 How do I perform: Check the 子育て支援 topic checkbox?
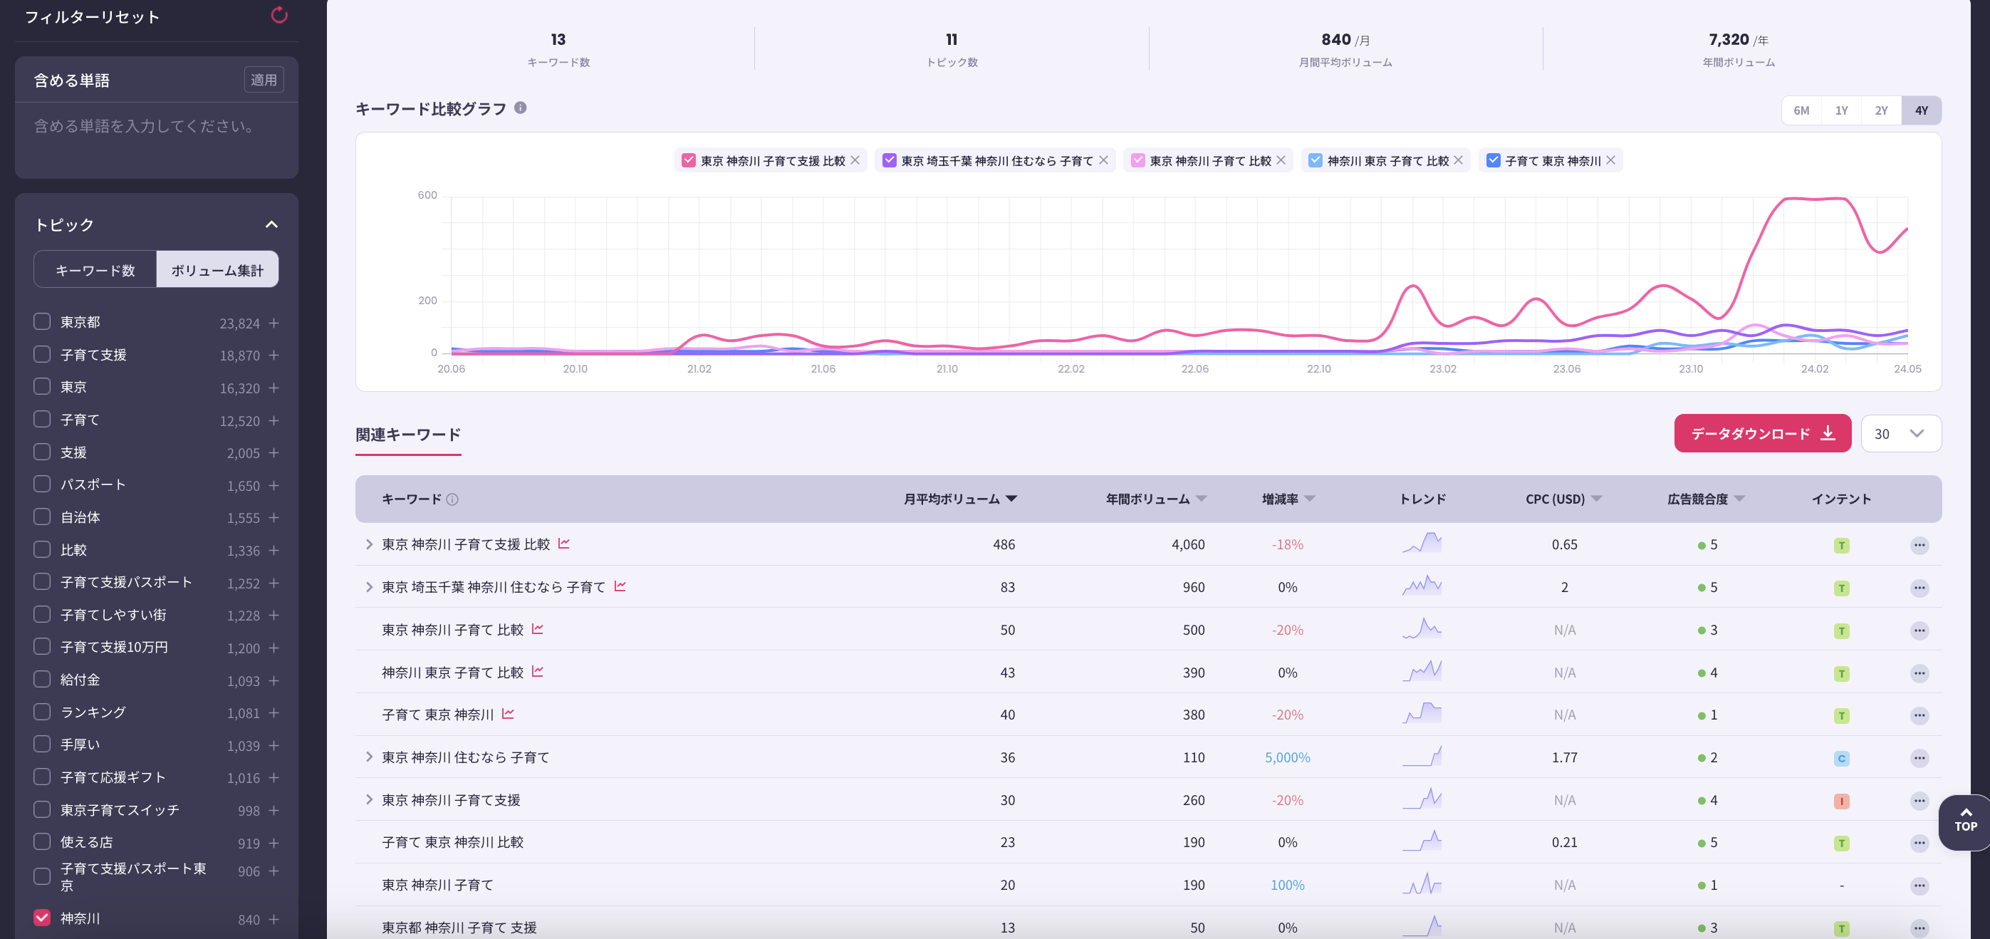[x=43, y=354]
